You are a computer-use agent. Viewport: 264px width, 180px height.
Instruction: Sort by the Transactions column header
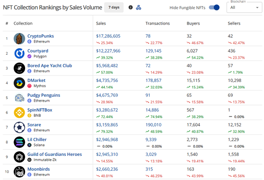point(158,24)
